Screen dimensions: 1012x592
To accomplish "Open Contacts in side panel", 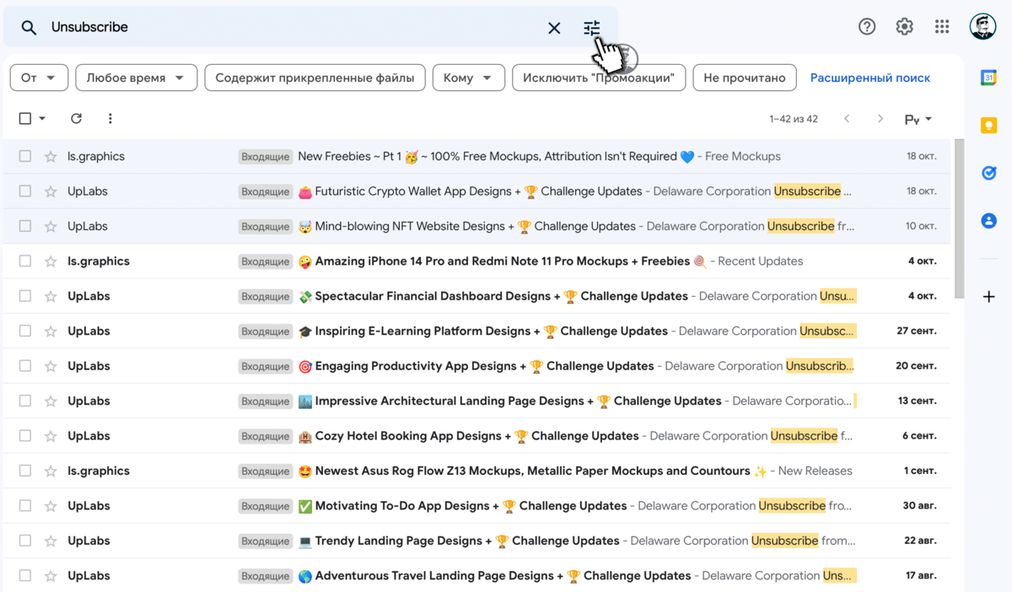I will (x=989, y=221).
